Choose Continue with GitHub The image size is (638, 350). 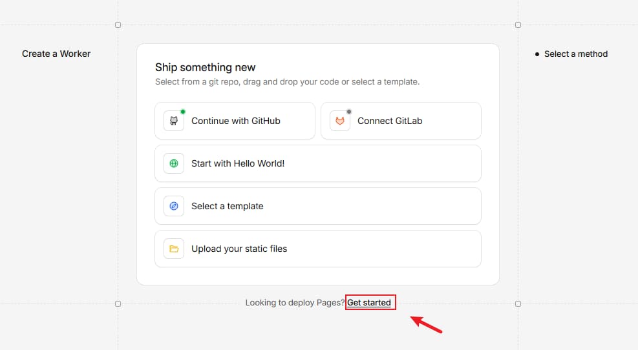236,121
